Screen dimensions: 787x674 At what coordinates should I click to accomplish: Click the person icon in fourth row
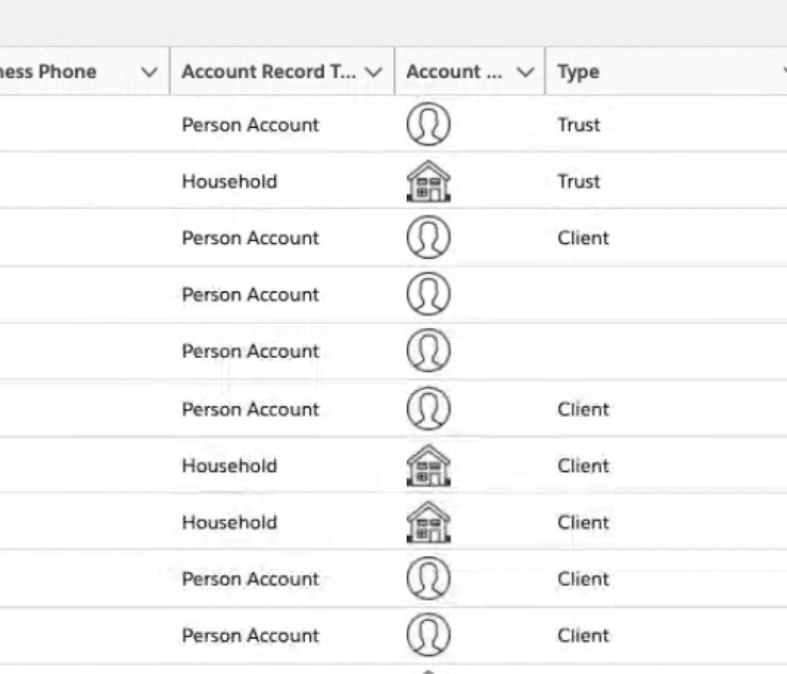coord(428,294)
